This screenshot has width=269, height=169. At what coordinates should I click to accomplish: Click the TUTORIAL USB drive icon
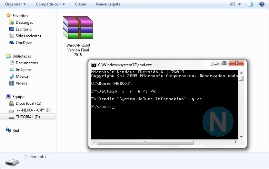(12, 118)
